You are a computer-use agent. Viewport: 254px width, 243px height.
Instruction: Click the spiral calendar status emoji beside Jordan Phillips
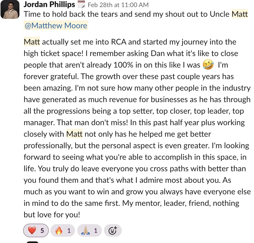point(81,4)
